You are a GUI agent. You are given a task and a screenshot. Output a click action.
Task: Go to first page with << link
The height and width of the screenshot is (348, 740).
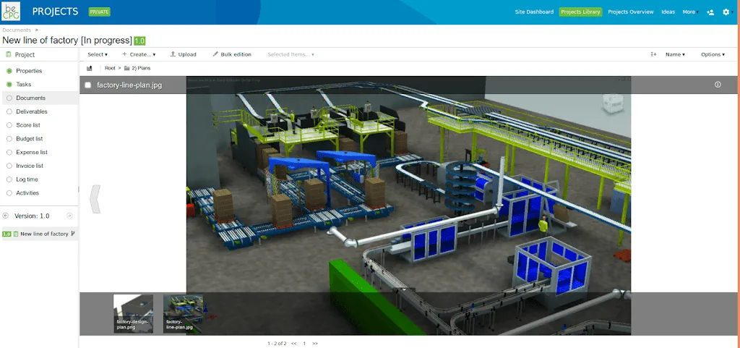click(x=293, y=343)
